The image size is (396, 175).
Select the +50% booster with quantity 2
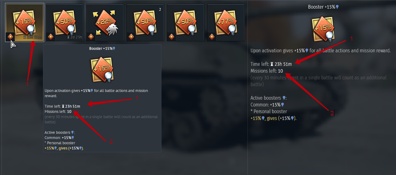click(145, 22)
